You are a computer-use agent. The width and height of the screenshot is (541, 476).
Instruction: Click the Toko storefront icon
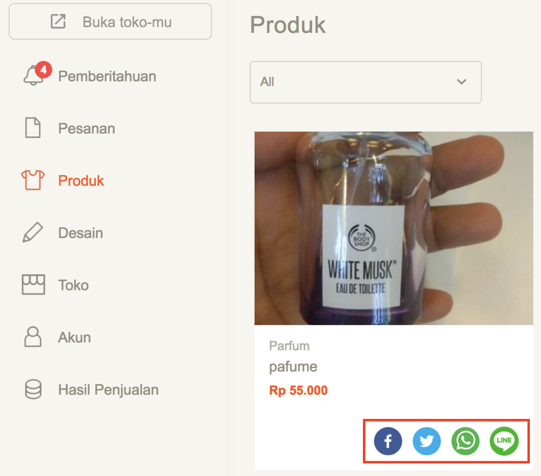33,285
